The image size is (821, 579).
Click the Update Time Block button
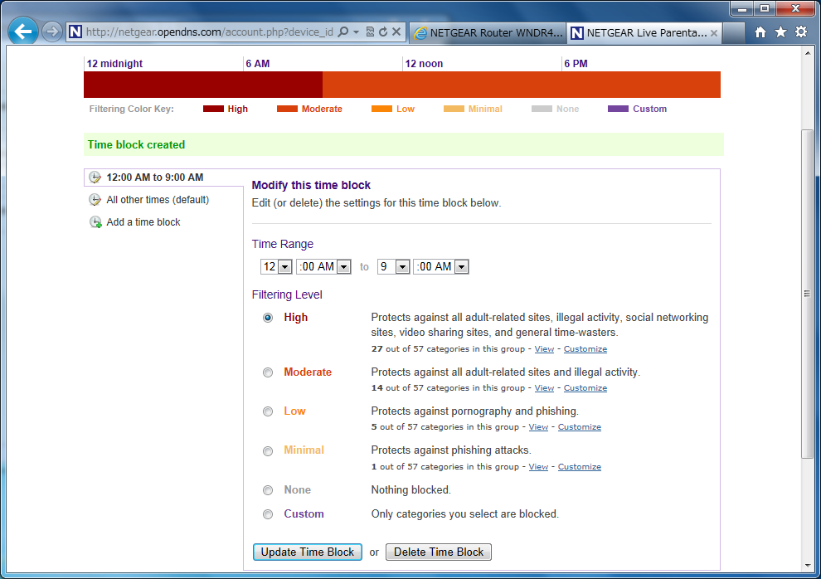point(307,552)
